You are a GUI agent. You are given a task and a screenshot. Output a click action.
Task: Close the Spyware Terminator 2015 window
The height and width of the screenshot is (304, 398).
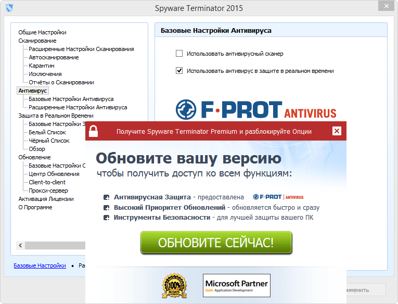(x=387, y=6)
